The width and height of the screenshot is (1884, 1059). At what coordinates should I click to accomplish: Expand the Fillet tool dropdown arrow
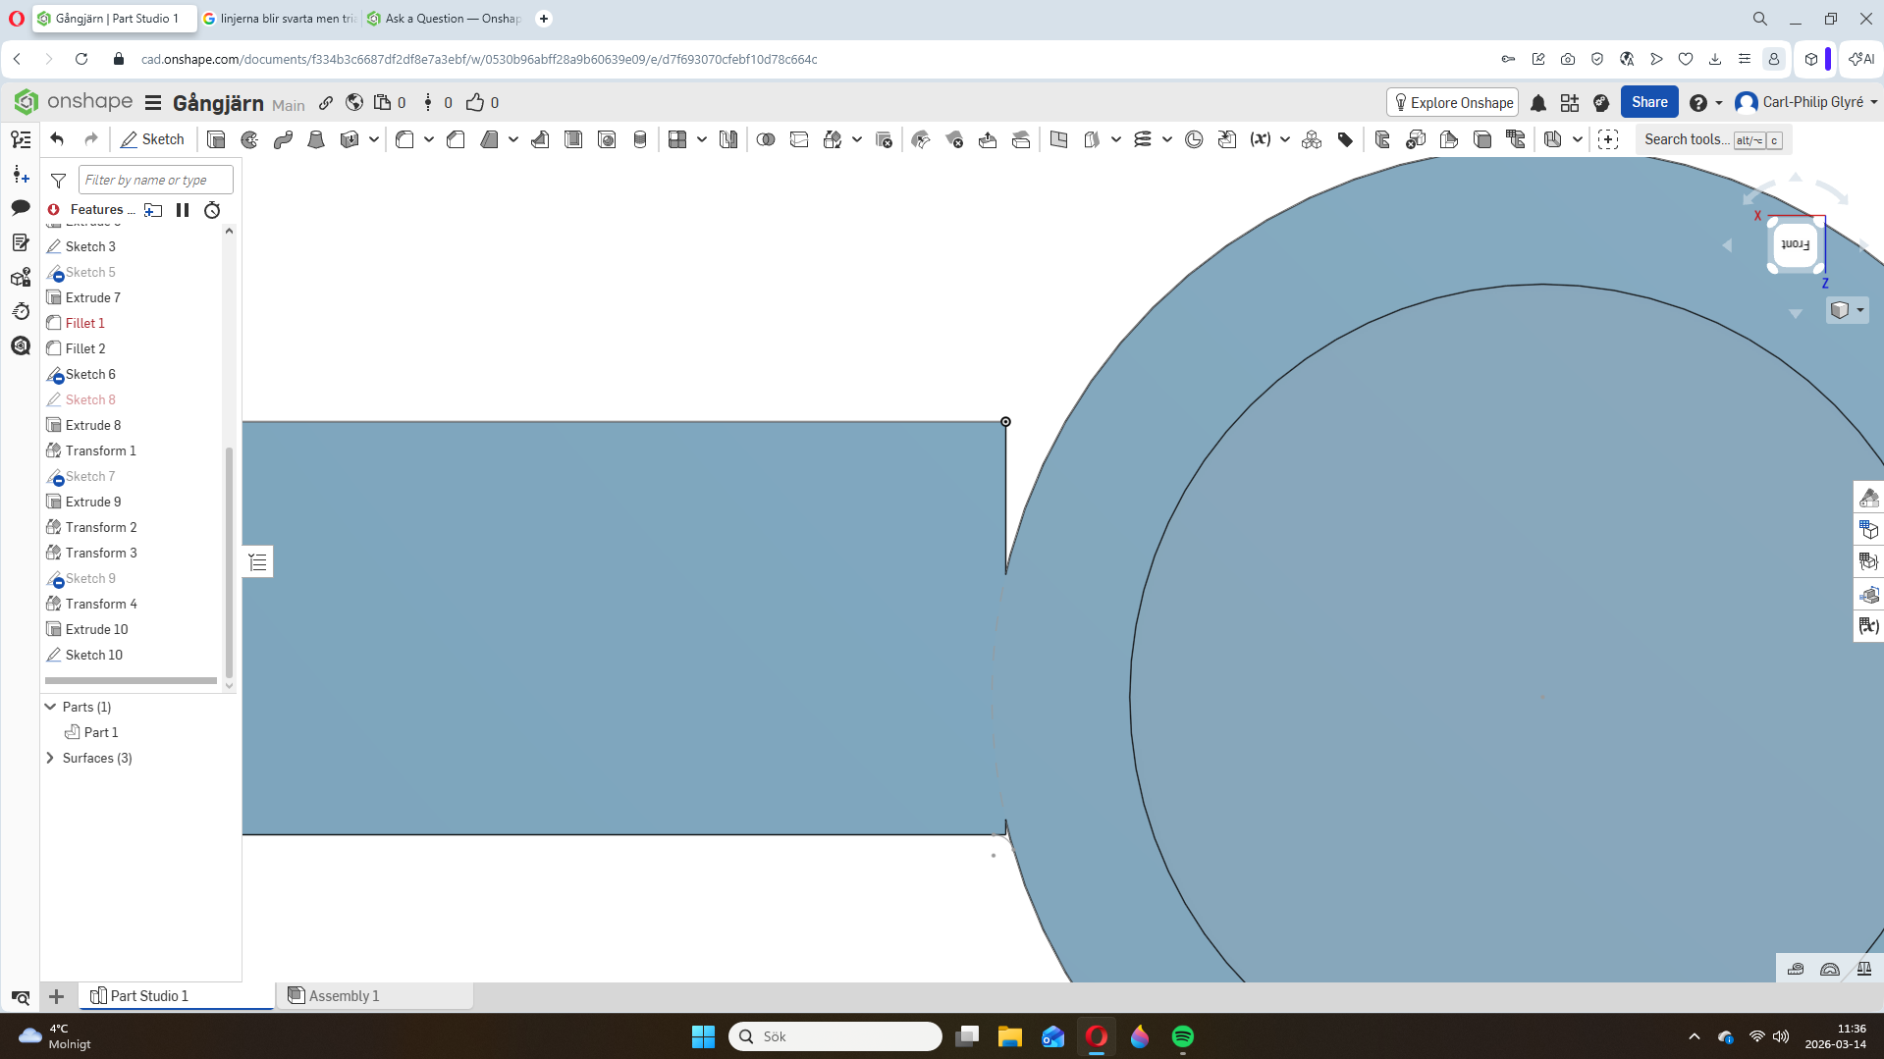coord(429,139)
